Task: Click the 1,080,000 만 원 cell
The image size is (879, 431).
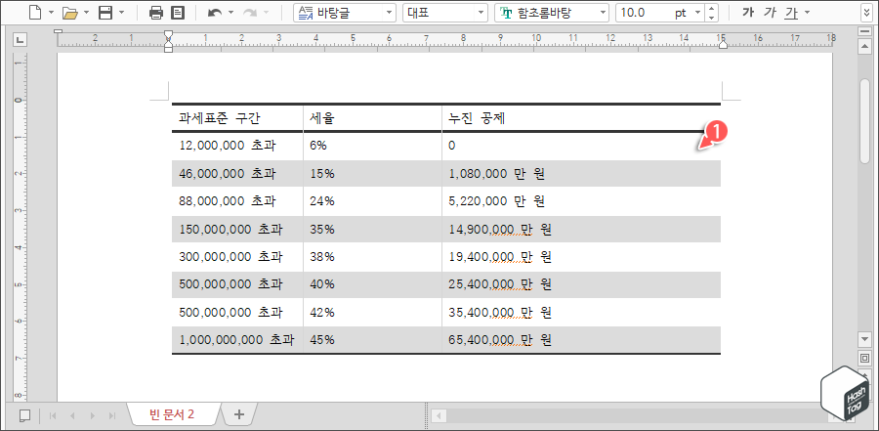Action: pyautogui.click(x=581, y=173)
